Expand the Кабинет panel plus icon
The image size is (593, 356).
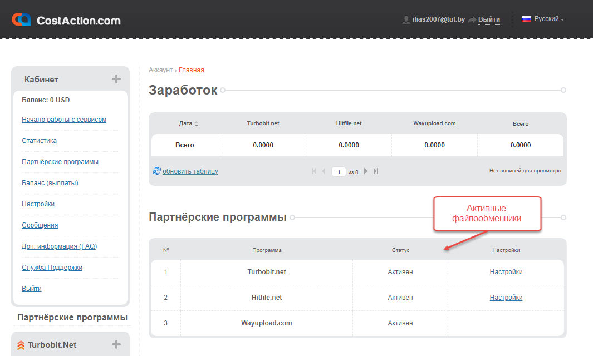[x=116, y=79]
